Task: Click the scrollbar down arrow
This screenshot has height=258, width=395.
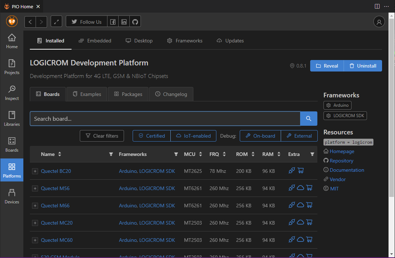Action: pyautogui.click(x=391, y=254)
